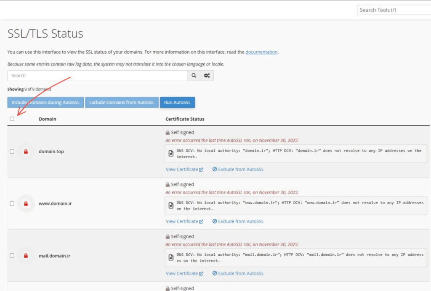Click red lock icon for www.domain.ir
The width and height of the screenshot is (431, 291).
[26, 204]
